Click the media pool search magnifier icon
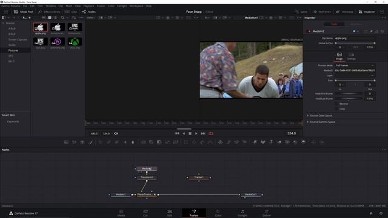 pyautogui.click(x=62, y=18)
